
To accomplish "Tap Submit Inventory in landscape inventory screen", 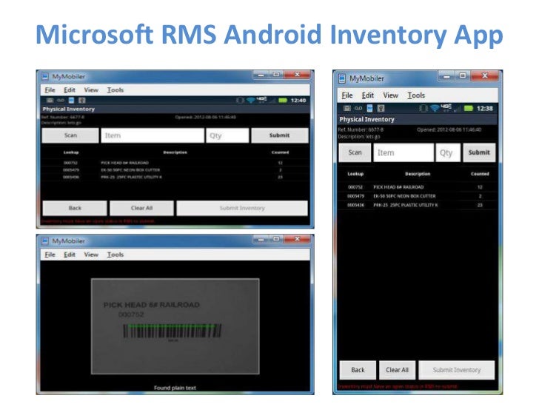I will point(242,208).
